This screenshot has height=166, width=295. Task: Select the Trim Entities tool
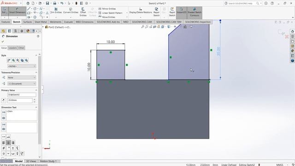click(56, 11)
